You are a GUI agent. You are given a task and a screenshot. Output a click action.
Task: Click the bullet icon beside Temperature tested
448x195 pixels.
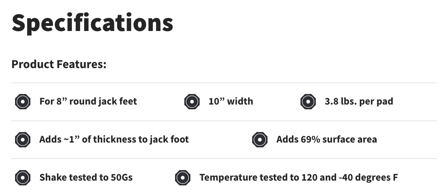(x=183, y=178)
